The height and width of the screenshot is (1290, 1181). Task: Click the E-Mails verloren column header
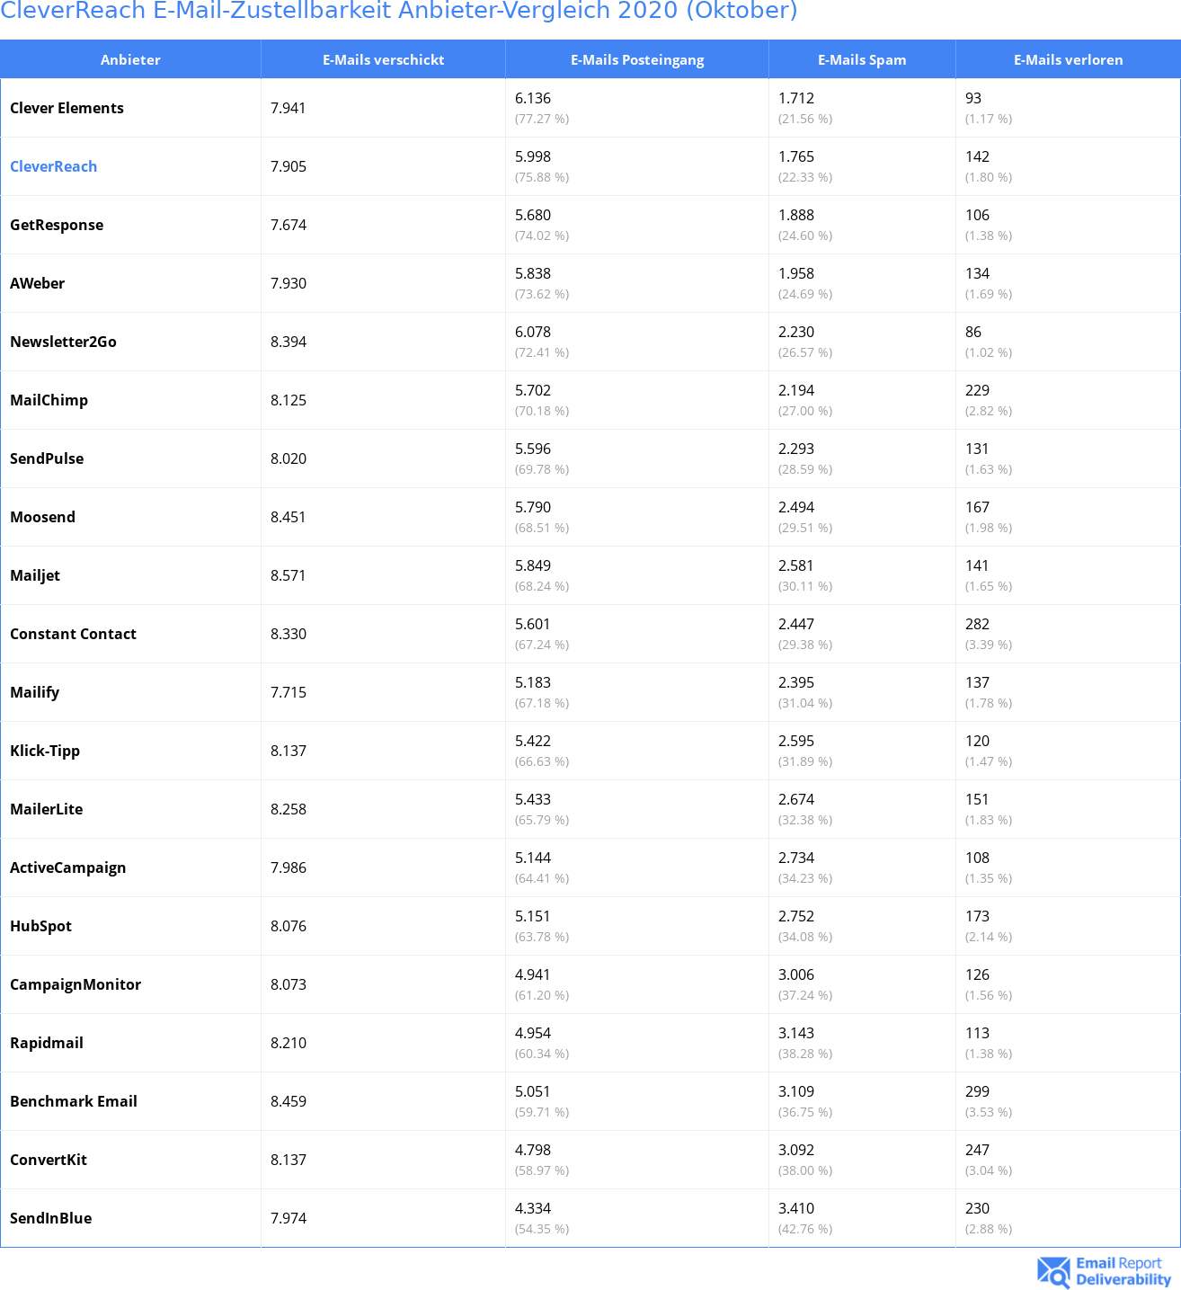tap(1068, 59)
